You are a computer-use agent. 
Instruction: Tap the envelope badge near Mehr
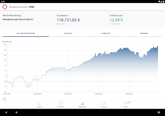tap(129, 102)
